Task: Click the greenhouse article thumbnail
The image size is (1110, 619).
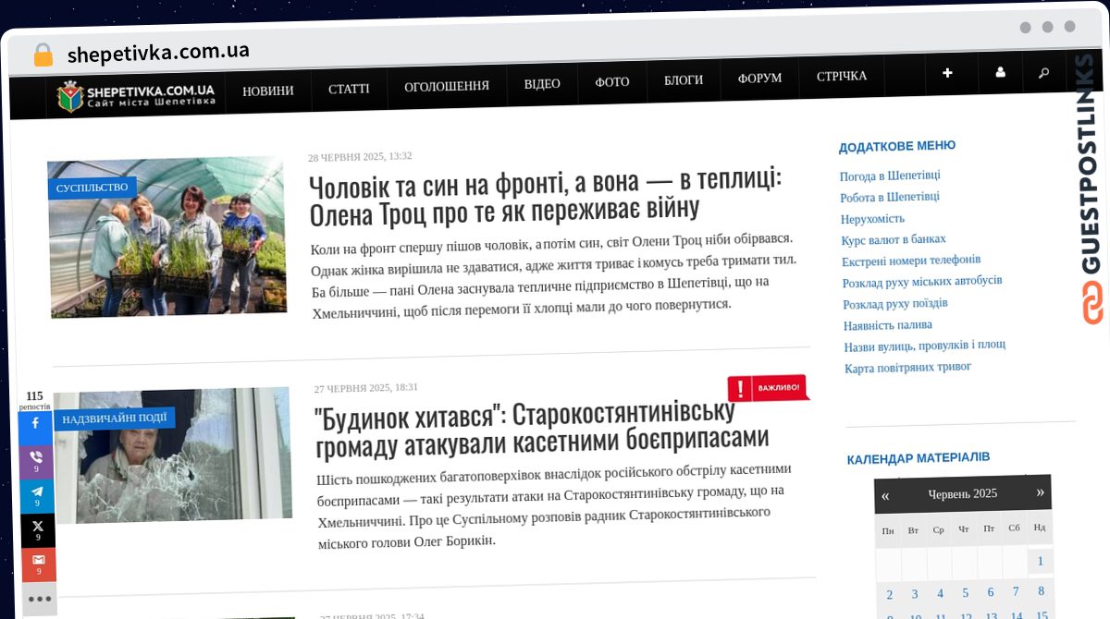Action: (167, 237)
